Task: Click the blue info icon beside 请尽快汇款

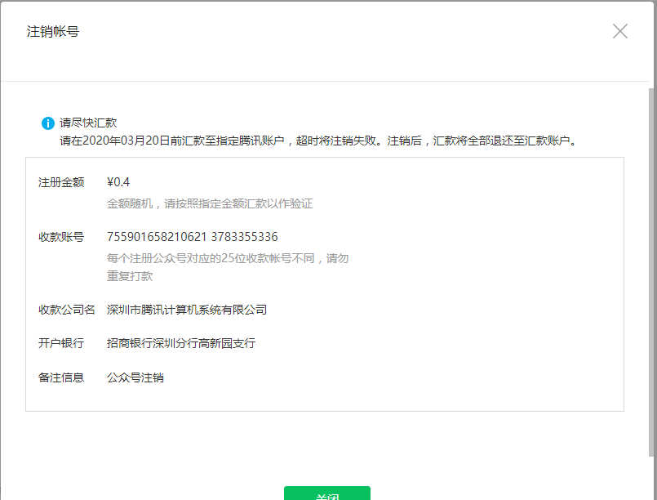Action: click(48, 123)
